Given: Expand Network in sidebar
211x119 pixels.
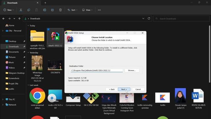Looking at the screenshot, I should (3, 105).
